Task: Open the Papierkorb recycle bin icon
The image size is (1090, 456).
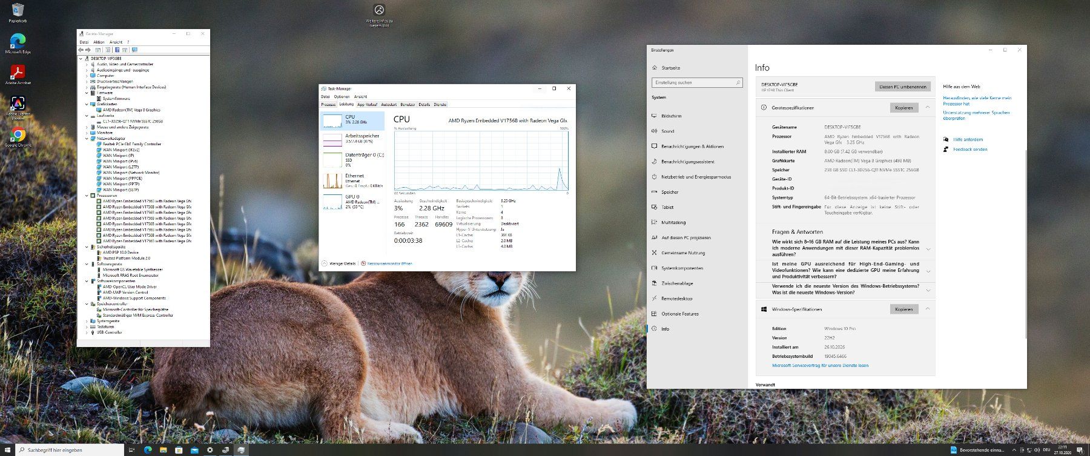Action: (18, 12)
